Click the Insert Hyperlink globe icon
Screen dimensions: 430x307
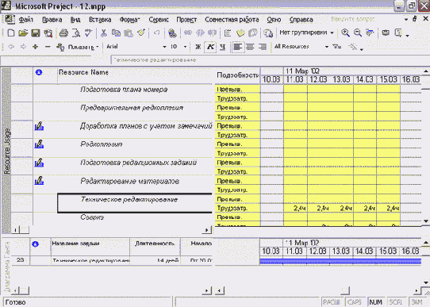pyautogui.click(x=172, y=33)
